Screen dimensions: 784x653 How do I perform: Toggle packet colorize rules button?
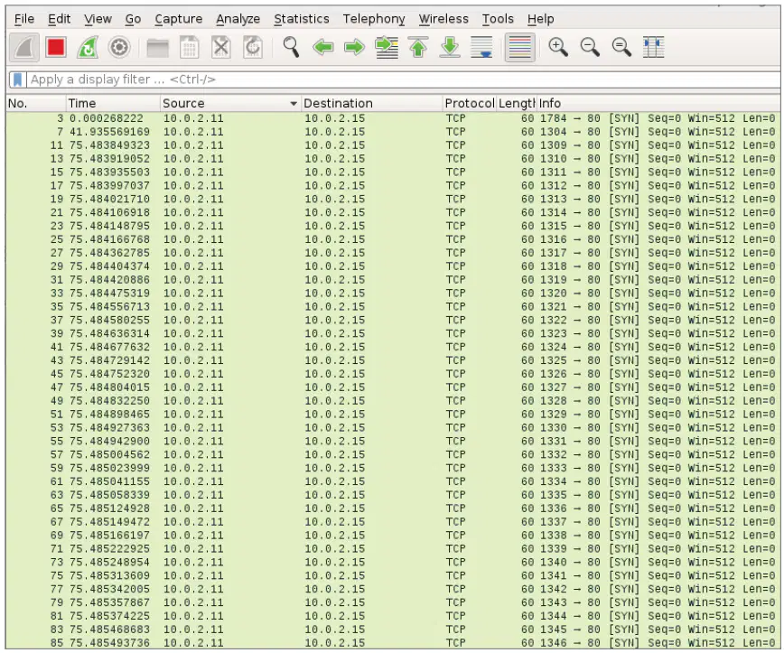tap(519, 48)
